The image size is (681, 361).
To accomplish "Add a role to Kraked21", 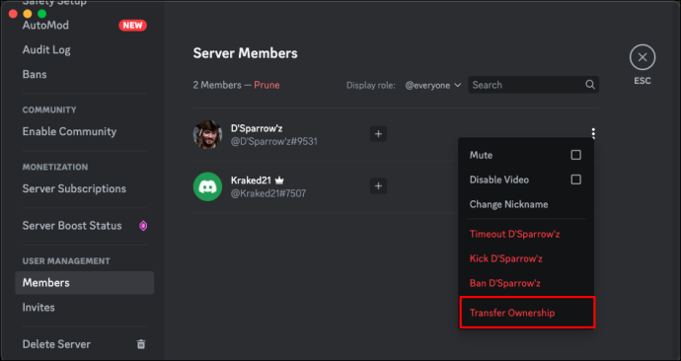I will (378, 186).
